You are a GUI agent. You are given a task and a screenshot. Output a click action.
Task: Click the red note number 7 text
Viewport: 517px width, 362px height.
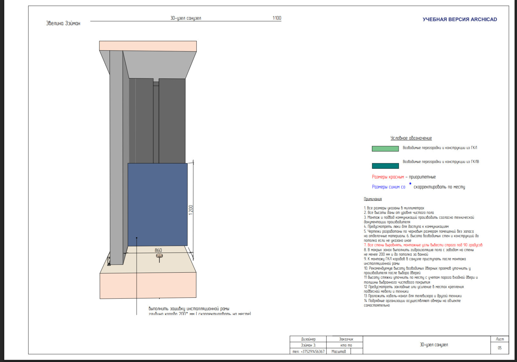click(423, 245)
